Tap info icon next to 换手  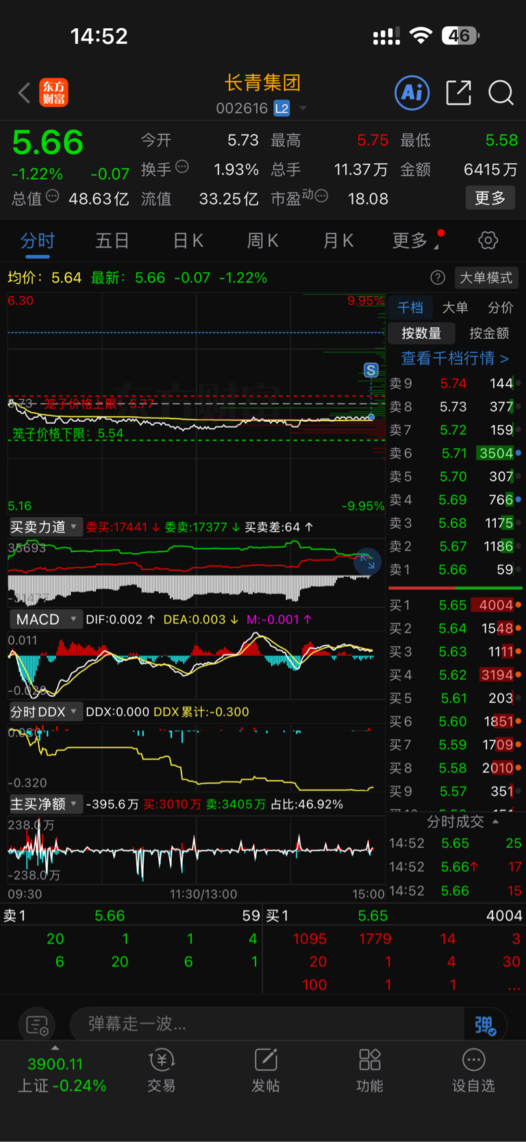point(182,167)
